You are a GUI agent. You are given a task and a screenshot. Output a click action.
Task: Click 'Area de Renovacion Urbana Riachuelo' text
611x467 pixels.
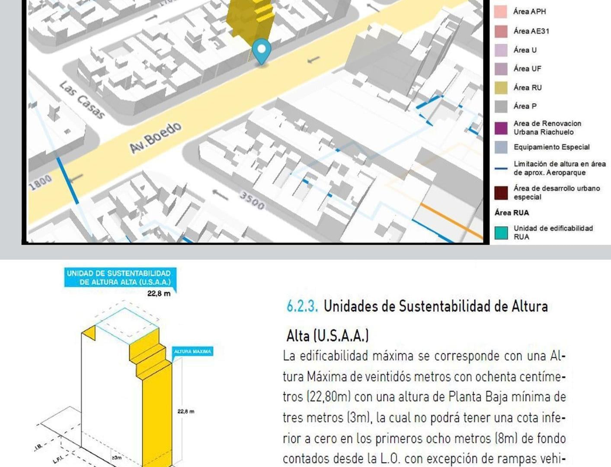(x=547, y=128)
